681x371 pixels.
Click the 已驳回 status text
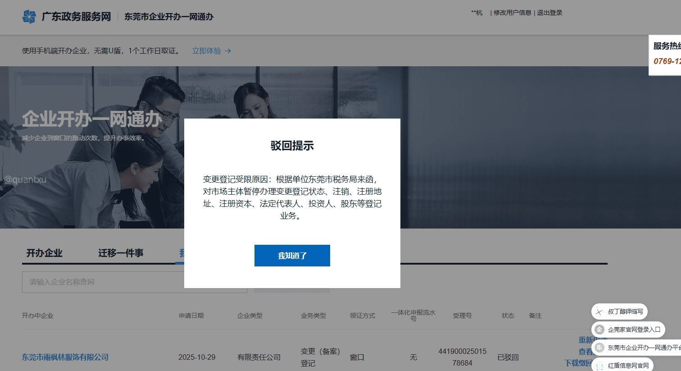[508, 357]
